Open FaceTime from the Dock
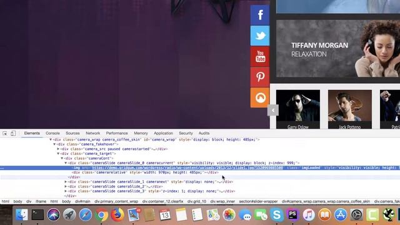This screenshot has height=225, width=400. point(261,215)
